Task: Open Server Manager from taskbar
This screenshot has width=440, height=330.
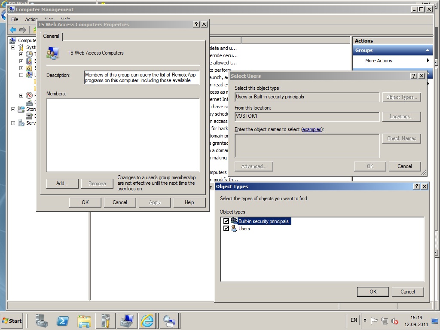Action: (42, 321)
